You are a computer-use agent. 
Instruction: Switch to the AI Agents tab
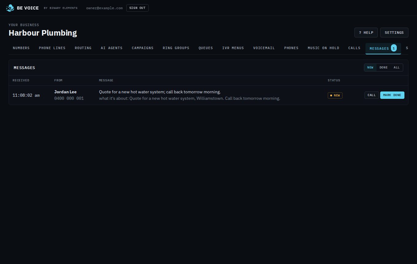pyautogui.click(x=112, y=48)
